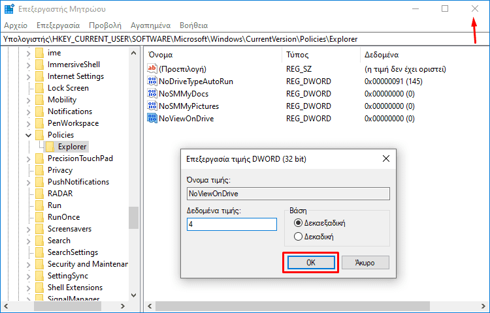Expand the PushNotifications tree node
490x313 pixels.
(29, 183)
